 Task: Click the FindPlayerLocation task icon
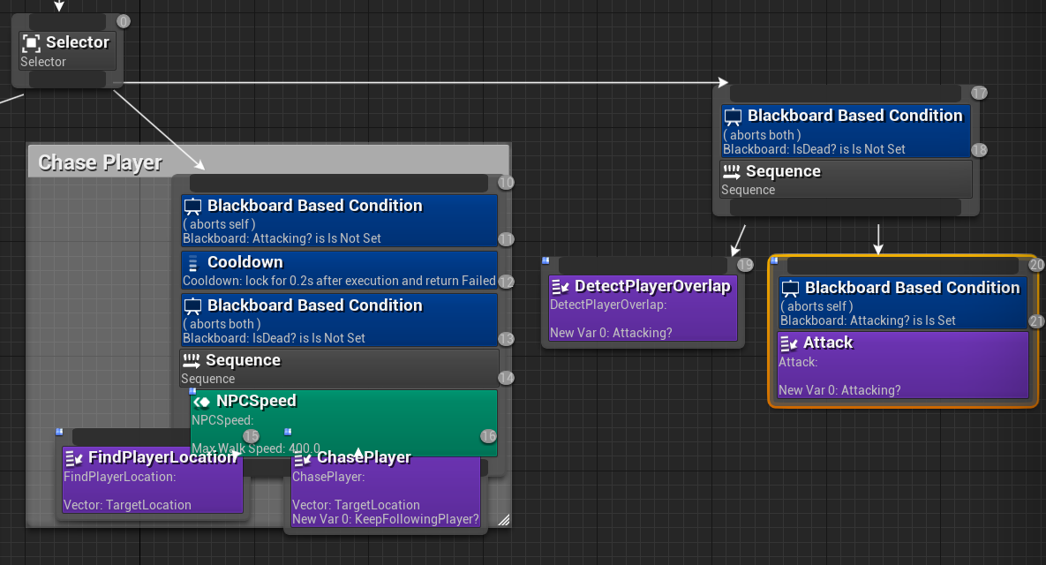click(x=74, y=457)
